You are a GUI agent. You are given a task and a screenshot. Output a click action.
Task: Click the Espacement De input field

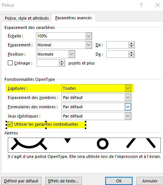117,45
